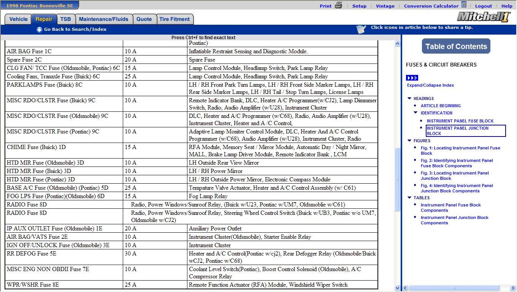Image resolution: width=517 pixels, height=292 pixels.
Task: Click the Table of Contents left scroll arrow
Action: click(x=406, y=288)
